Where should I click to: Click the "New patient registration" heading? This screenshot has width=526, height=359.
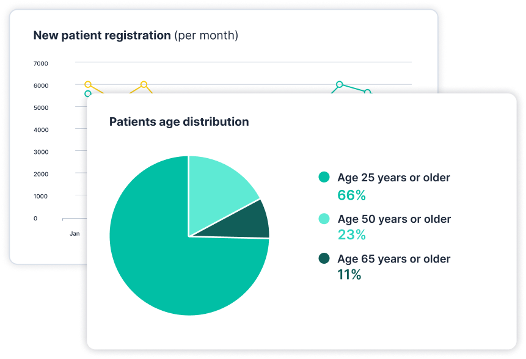[x=102, y=35]
